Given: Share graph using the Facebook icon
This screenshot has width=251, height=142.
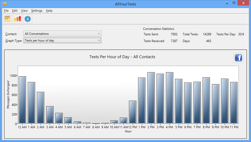Looking at the screenshot, I should pos(238,58).
